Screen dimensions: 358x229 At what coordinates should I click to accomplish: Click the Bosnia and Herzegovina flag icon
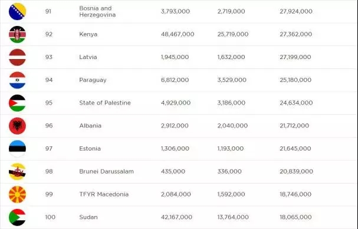(x=17, y=11)
